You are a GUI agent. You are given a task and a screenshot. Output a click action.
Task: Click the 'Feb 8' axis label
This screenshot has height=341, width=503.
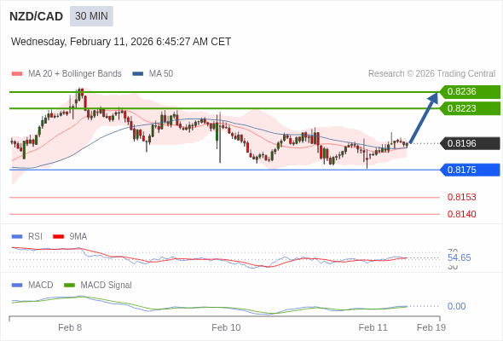coord(70,327)
